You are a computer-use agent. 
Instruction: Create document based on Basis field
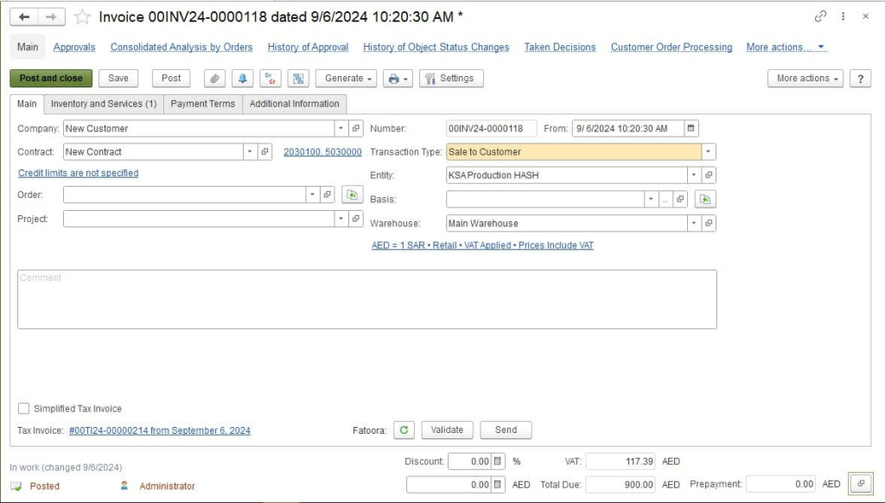pos(704,199)
